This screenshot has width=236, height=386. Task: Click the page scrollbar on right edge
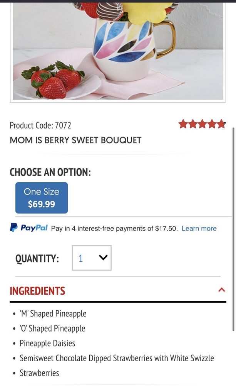(233, 229)
